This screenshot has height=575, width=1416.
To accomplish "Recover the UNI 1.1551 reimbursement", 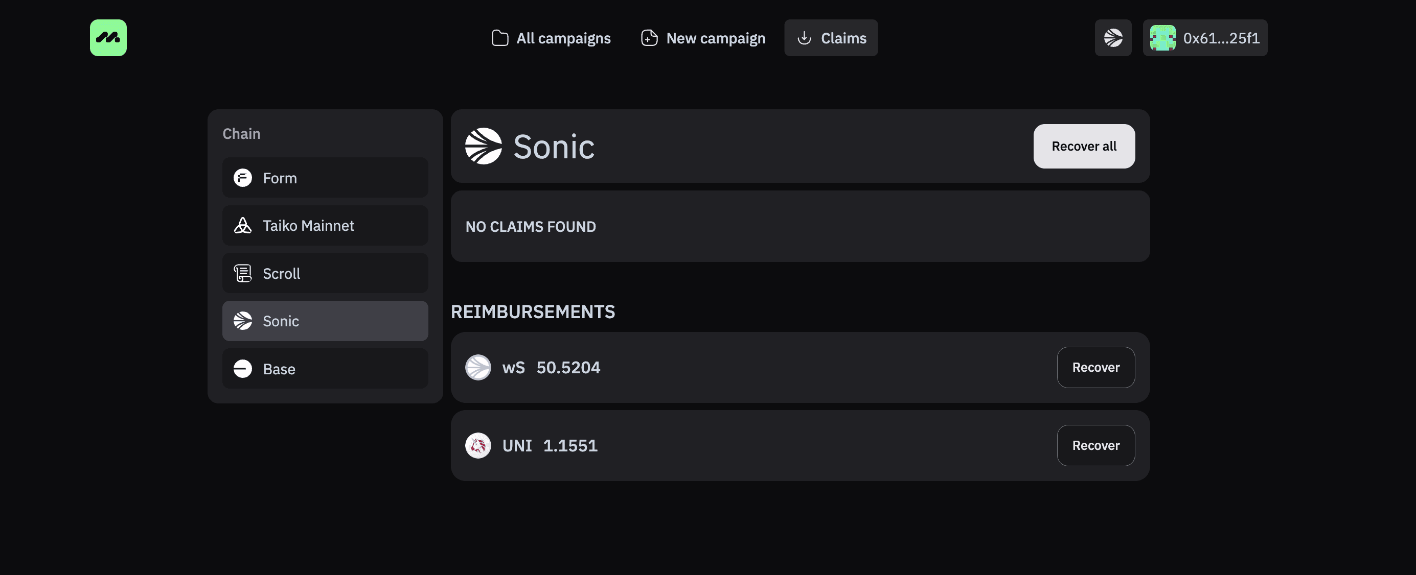I will [x=1095, y=445].
